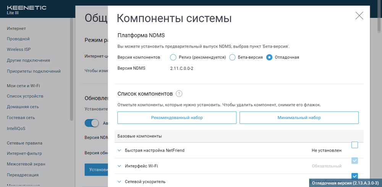
Task: Uncheck the Сетевой ускоритель checkbox
Action: tap(354, 176)
